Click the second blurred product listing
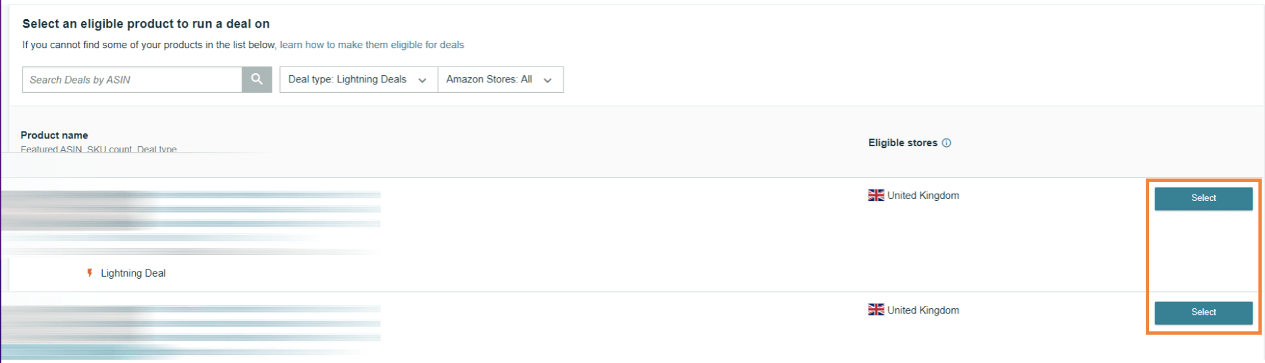This screenshot has width=1265, height=363. [191, 329]
